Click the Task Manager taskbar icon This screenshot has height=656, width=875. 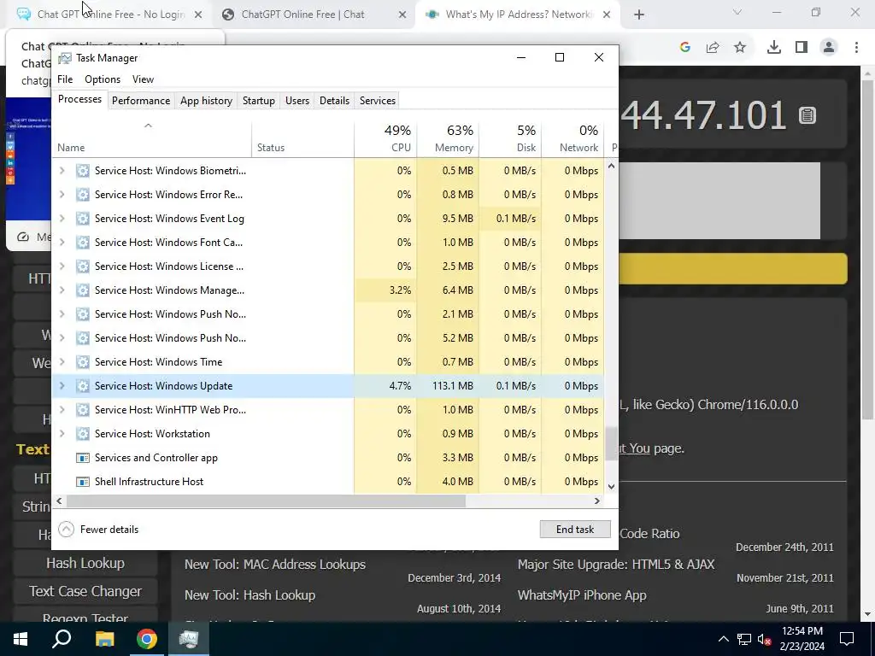(x=189, y=639)
